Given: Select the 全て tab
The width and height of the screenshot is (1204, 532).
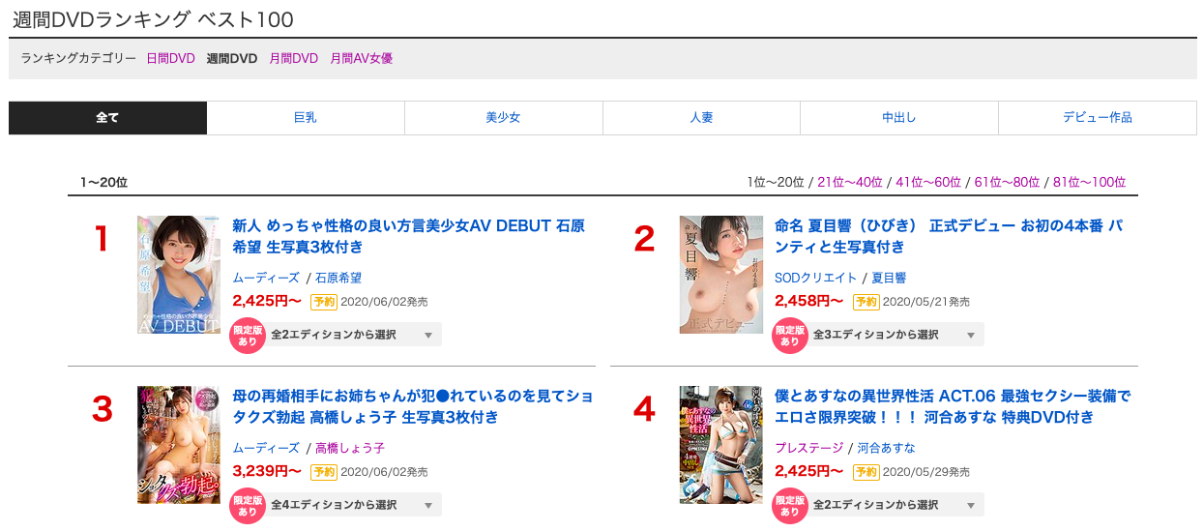Looking at the screenshot, I should pyautogui.click(x=107, y=118).
